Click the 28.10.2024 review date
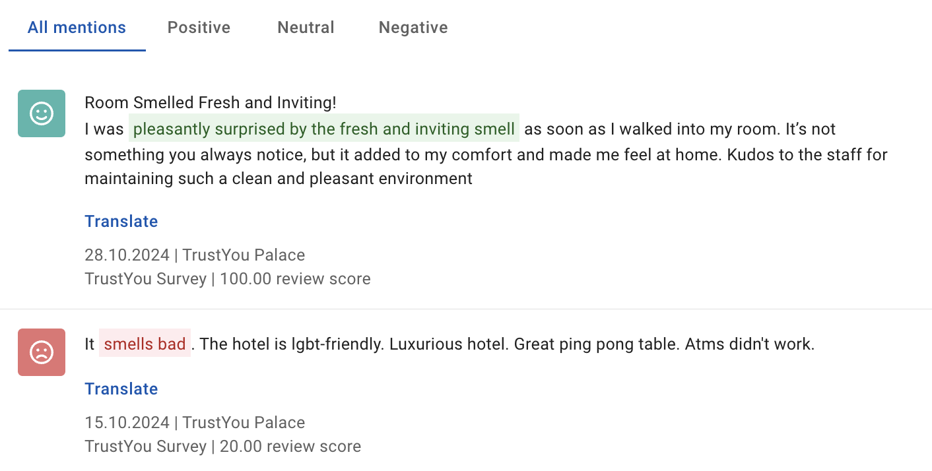 click(127, 255)
